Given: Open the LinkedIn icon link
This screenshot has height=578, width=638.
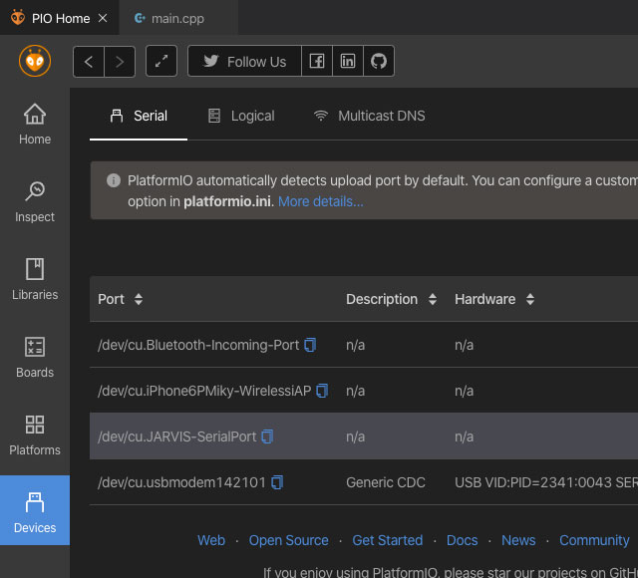Looking at the screenshot, I should pyautogui.click(x=347, y=62).
